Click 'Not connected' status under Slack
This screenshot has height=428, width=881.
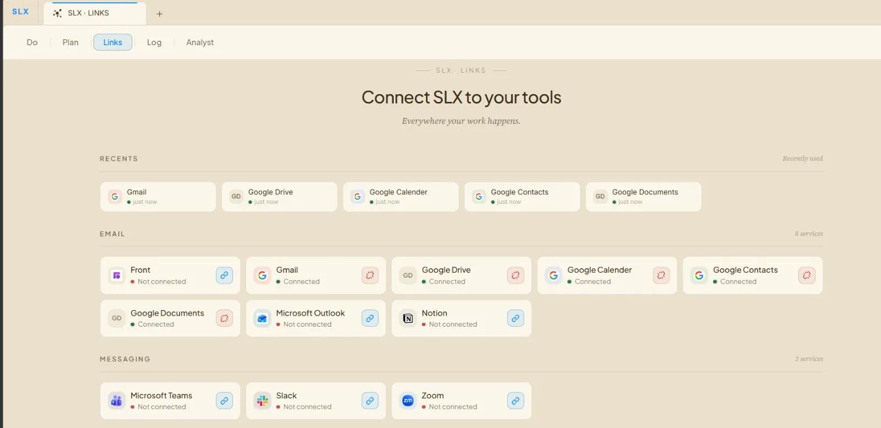tap(307, 407)
